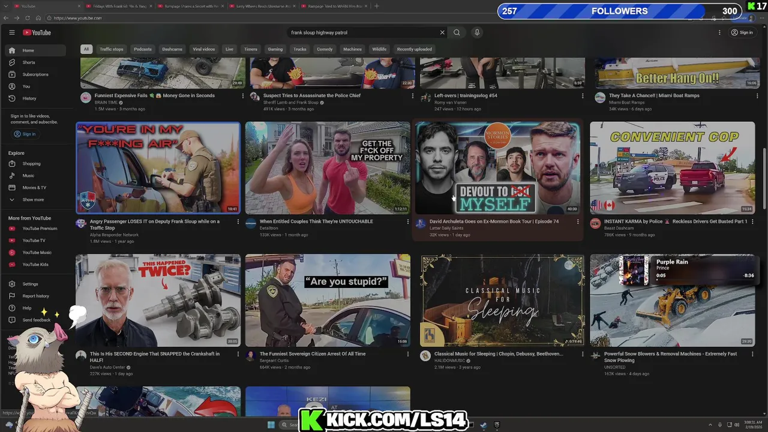The height and width of the screenshot is (432, 768).
Task: Open Home in the sidebar
Action: tap(36, 50)
